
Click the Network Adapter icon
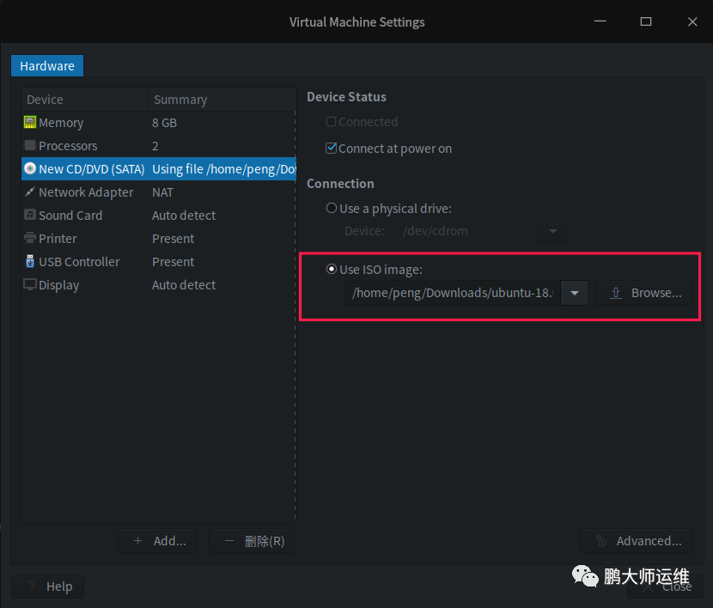pos(30,192)
